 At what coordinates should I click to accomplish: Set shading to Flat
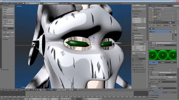coord(11,32)
